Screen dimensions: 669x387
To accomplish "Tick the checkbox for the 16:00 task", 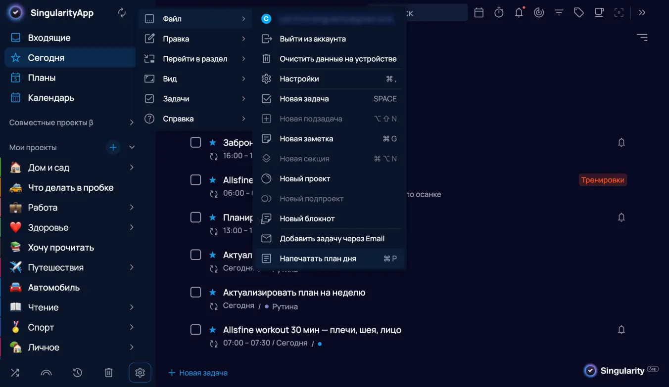I will [196, 142].
